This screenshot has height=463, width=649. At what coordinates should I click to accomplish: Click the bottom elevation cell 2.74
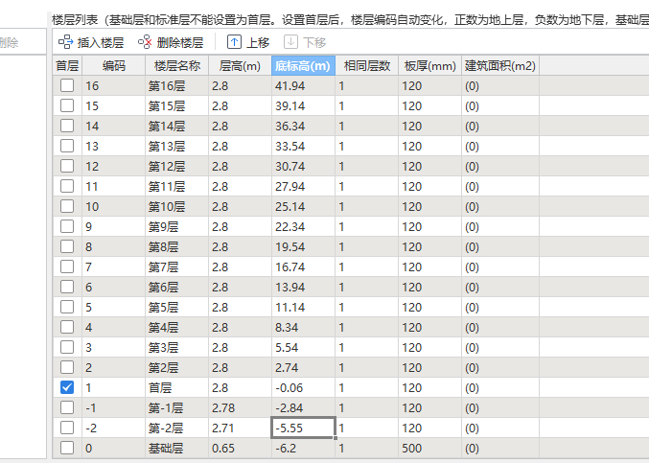pyautogui.click(x=303, y=367)
